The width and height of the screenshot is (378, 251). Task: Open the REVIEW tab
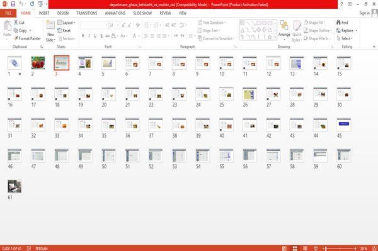click(165, 13)
